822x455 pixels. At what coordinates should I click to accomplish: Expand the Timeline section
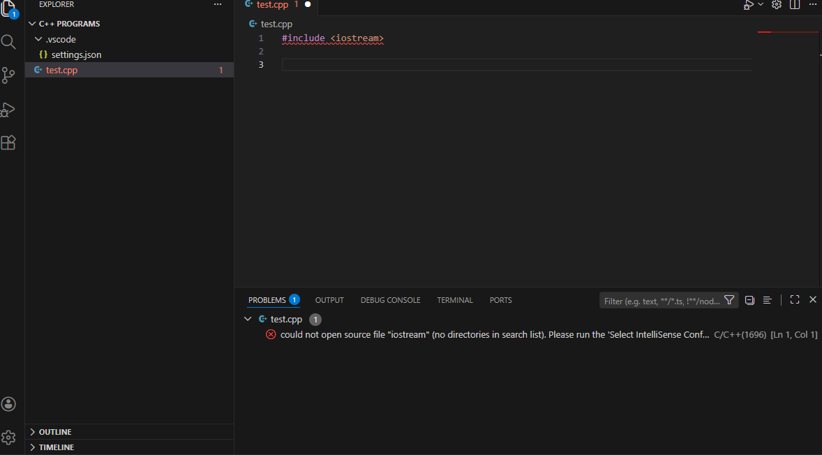(x=56, y=447)
